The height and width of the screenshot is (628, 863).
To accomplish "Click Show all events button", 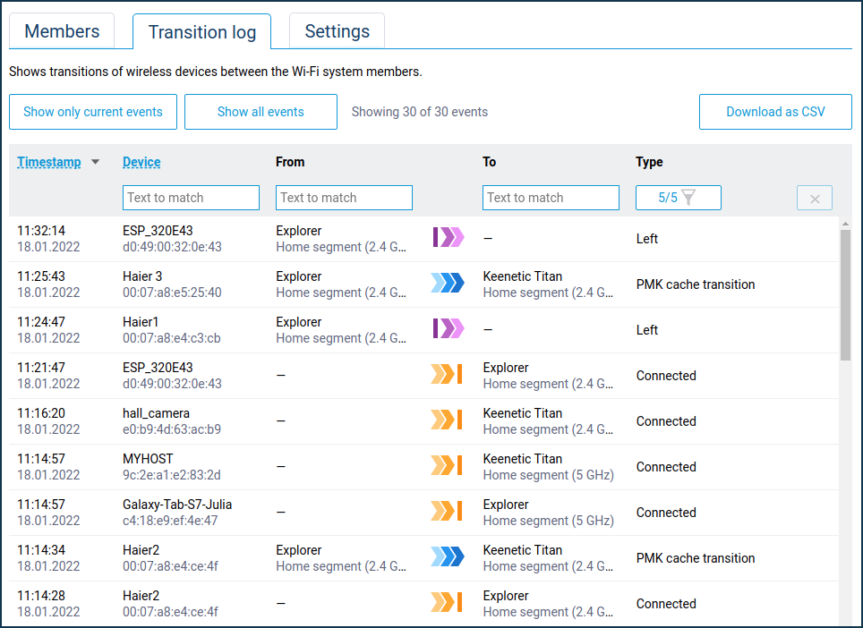I will pyautogui.click(x=261, y=112).
